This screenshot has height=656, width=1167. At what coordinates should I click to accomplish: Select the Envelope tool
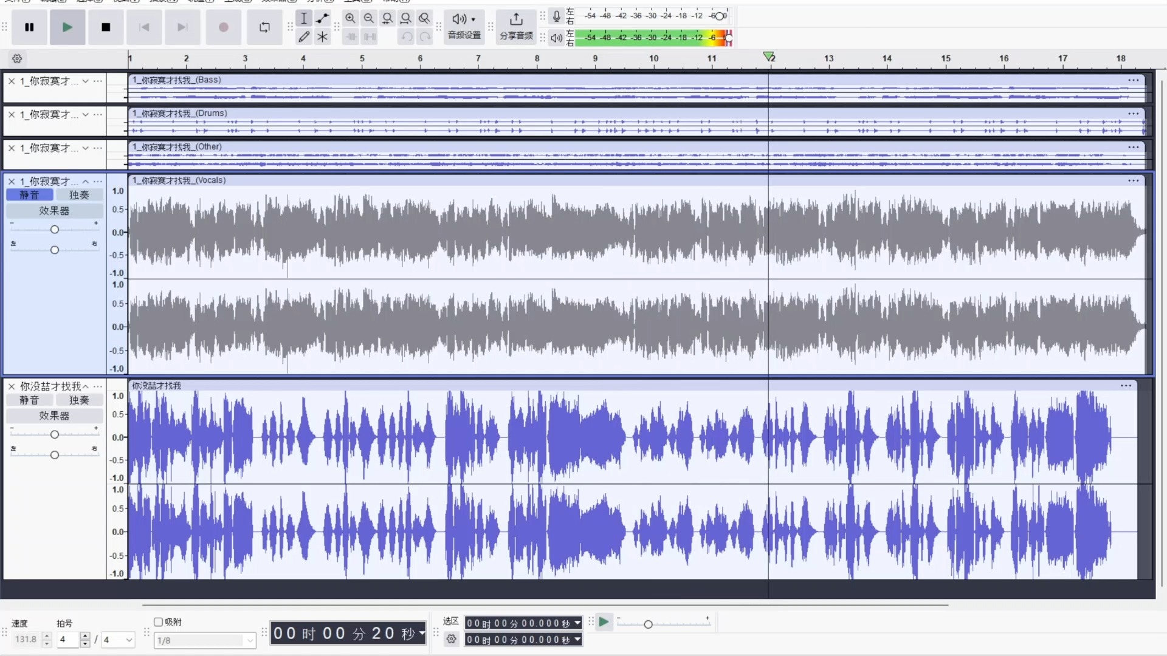[323, 18]
